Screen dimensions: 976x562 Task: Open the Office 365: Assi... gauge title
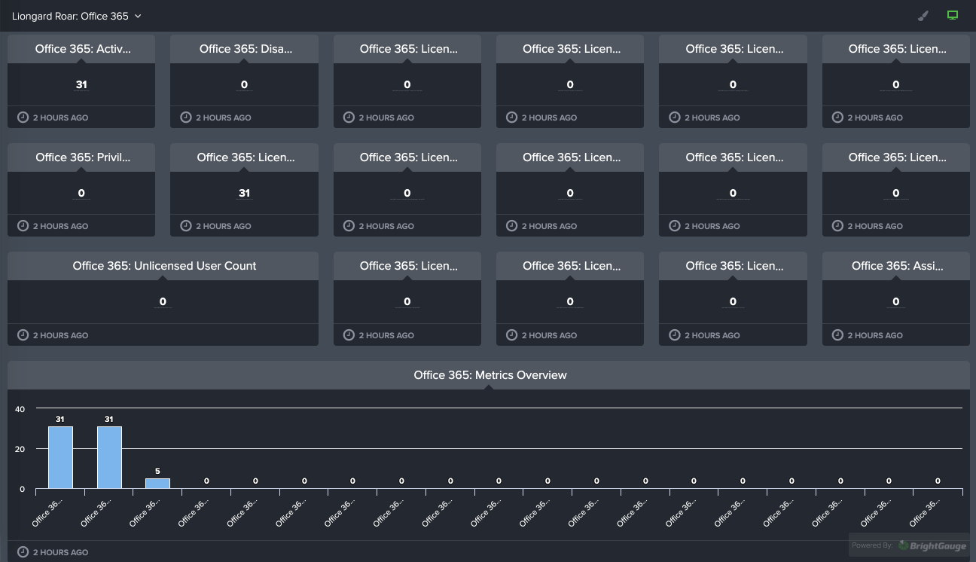coord(897,266)
